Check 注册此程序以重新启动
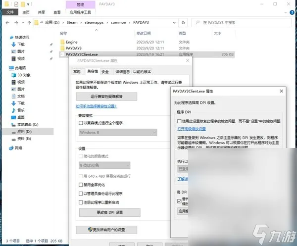The height and width of the screenshot is (246, 297). 81,202
